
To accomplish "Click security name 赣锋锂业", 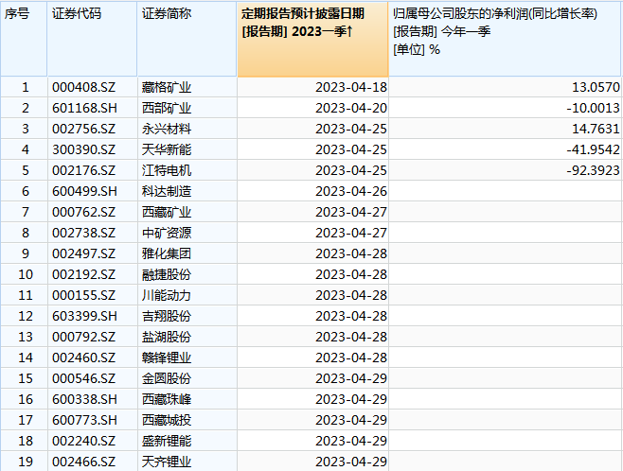I will click(167, 358).
